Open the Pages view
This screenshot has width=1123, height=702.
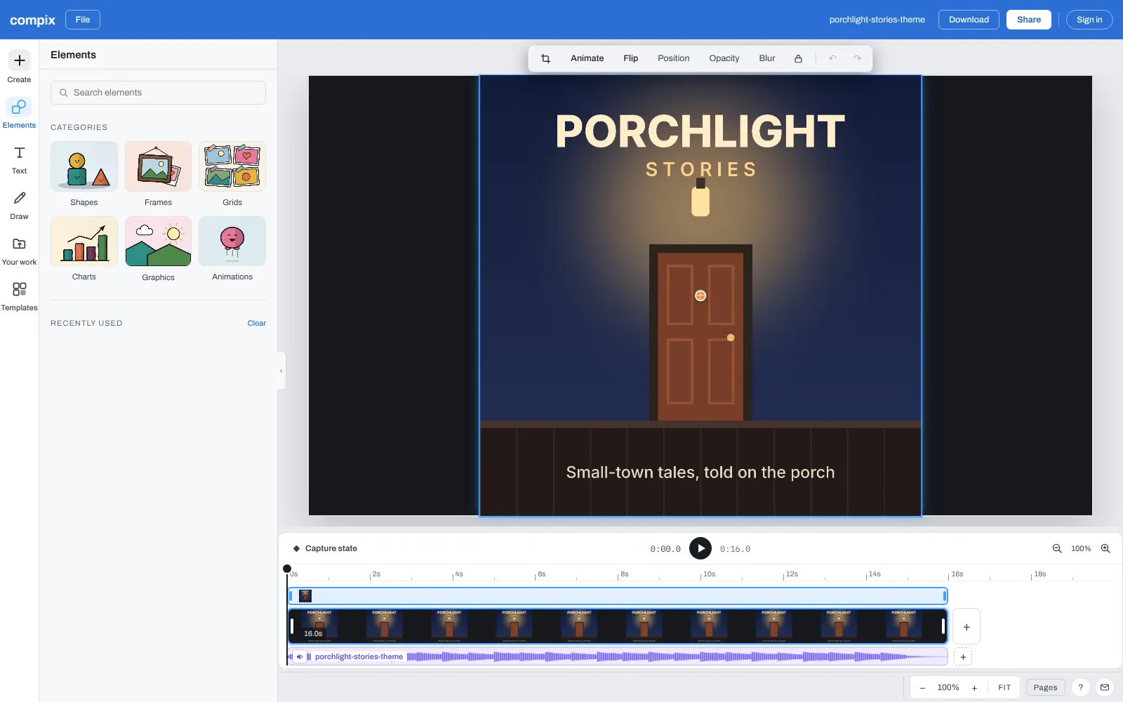coord(1045,687)
